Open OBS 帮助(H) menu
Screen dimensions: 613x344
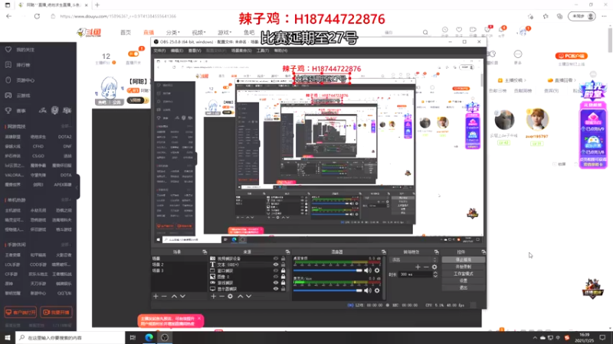[x=280, y=50]
